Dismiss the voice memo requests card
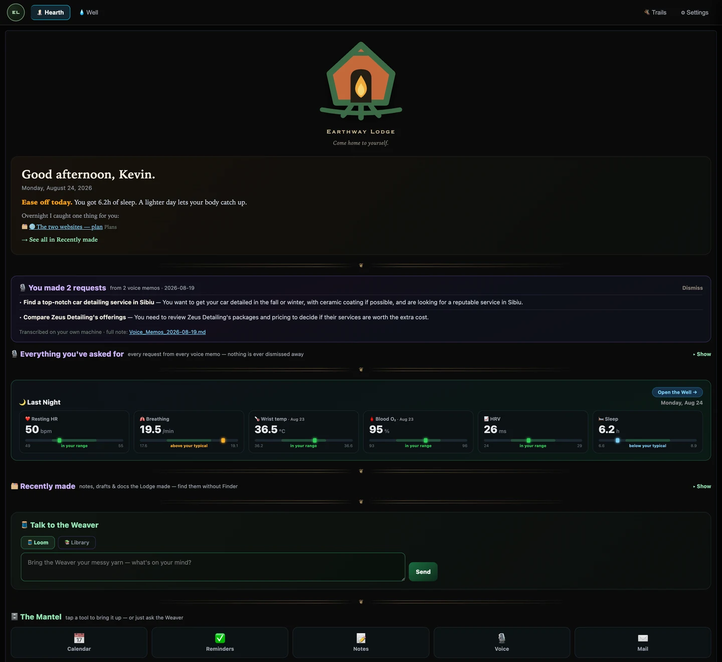This screenshot has width=722, height=662. (692, 288)
